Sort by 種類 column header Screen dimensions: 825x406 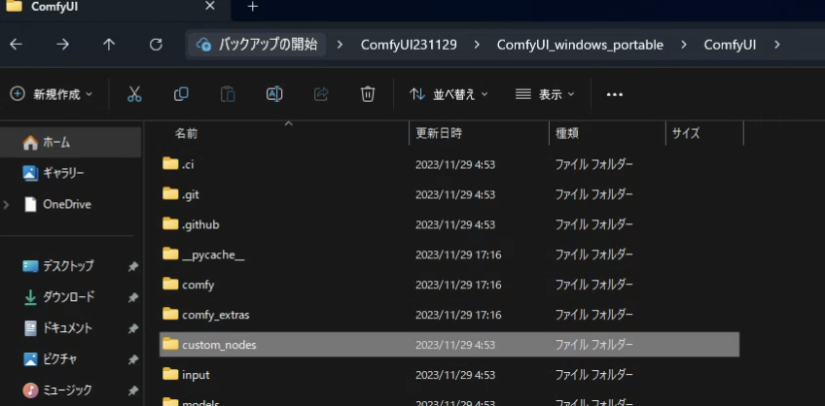click(567, 134)
